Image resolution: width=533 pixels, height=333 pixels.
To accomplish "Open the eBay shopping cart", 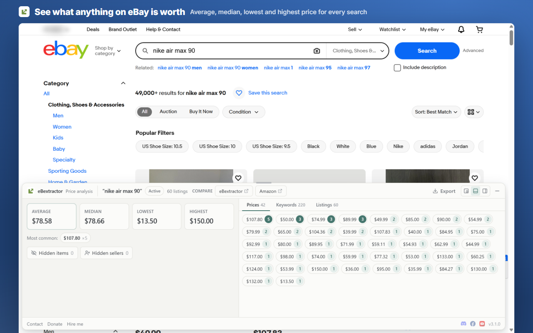I will [479, 30].
